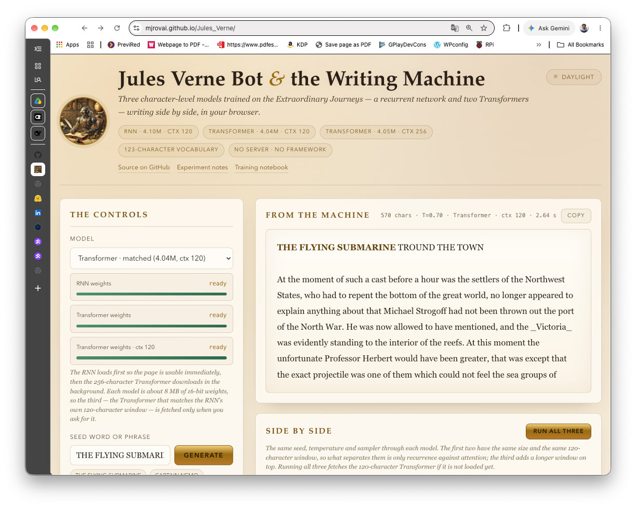
Task: Open the Model selection dropdown
Action: coord(152,258)
